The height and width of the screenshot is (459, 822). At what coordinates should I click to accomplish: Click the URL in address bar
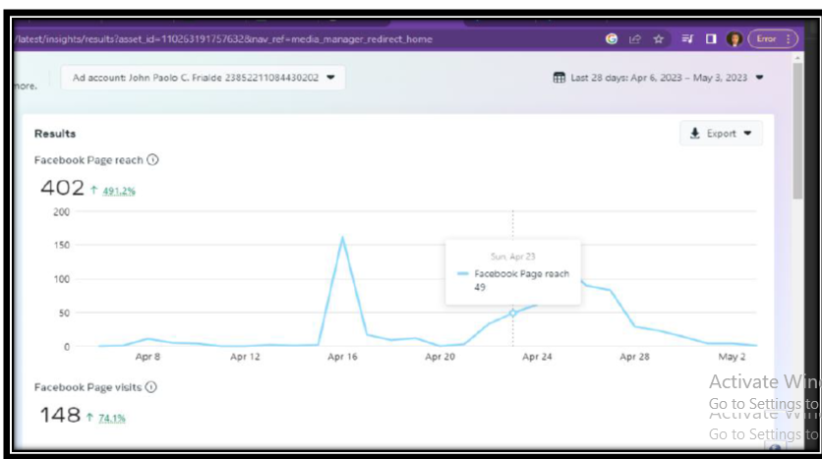[224, 39]
